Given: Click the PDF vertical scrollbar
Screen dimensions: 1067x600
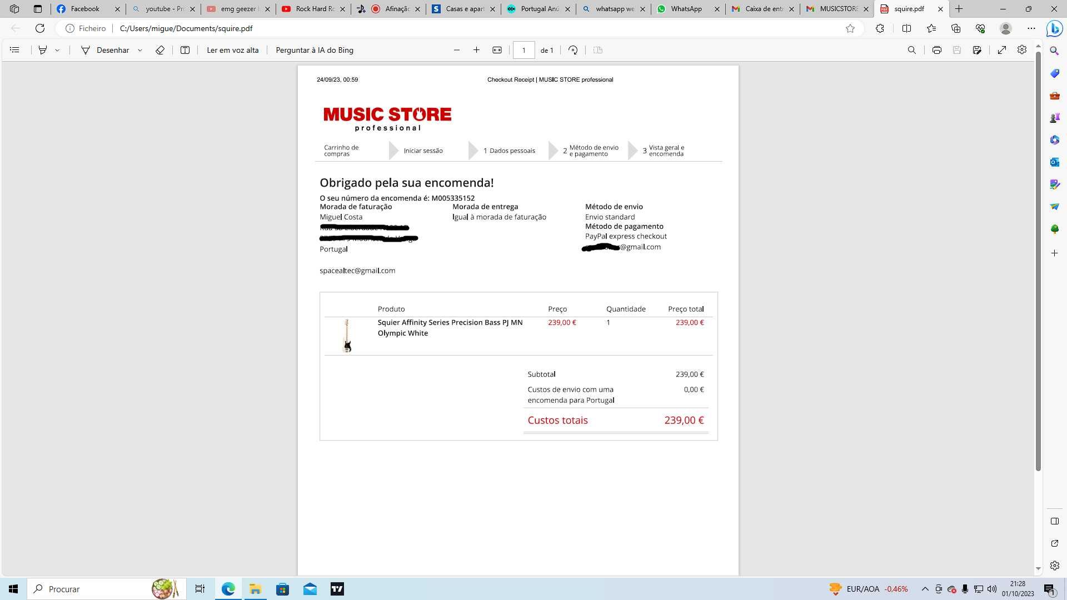Looking at the screenshot, I should 1038,261.
